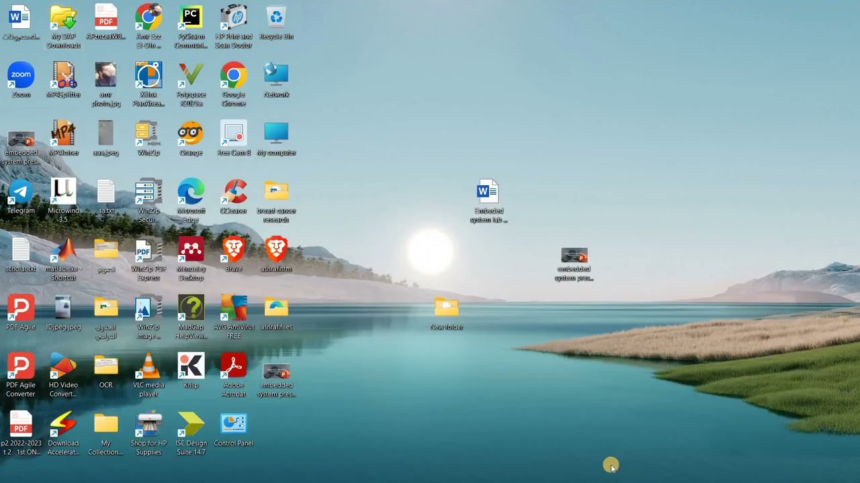The width and height of the screenshot is (860, 483).
Task: Select the scholar.txt file
Action: (x=21, y=255)
